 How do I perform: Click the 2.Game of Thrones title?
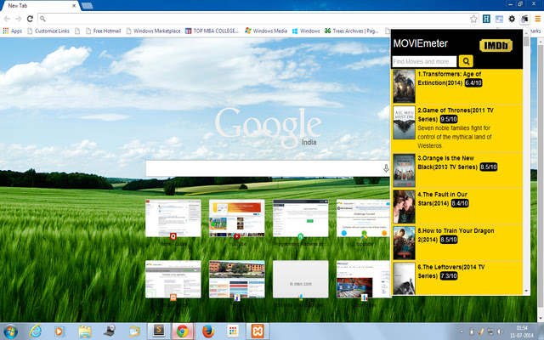456,115
